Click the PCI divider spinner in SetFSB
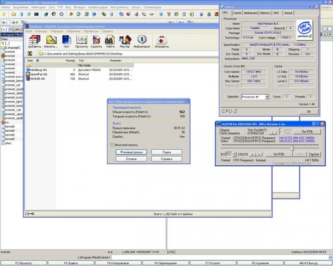333x266 pixels. 234,154
